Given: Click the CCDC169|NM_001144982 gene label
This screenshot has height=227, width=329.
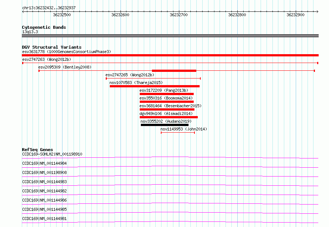Looking at the screenshot, I should pos(44,191).
